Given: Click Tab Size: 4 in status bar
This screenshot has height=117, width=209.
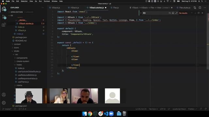Looking at the screenshot, I should tap(153, 109).
